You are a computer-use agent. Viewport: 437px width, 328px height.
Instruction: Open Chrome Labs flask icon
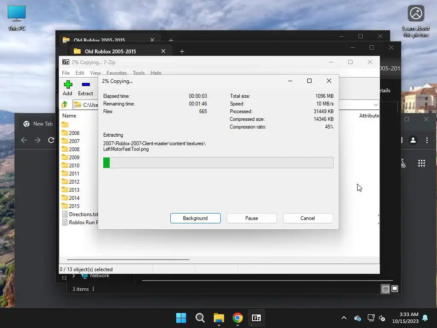tap(403, 163)
